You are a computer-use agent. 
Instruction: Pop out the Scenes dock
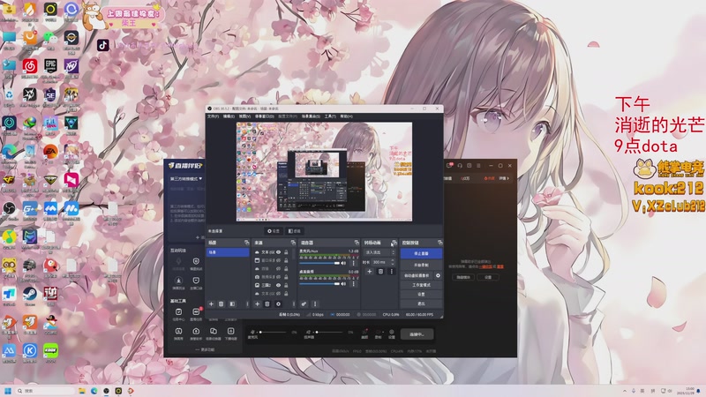247,243
